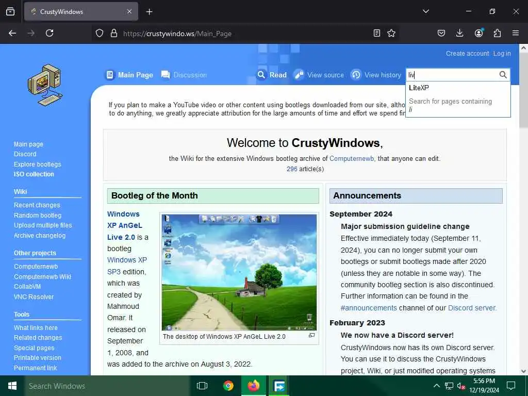Image resolution: width=528 pixels, height=396 pixels.
Task: Open Firefox View icon in tab strip
Action: tap(10, 11)
